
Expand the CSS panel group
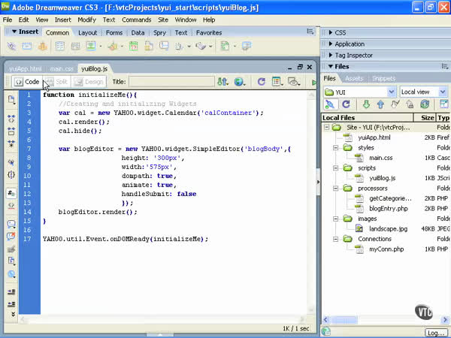point(340,33)
